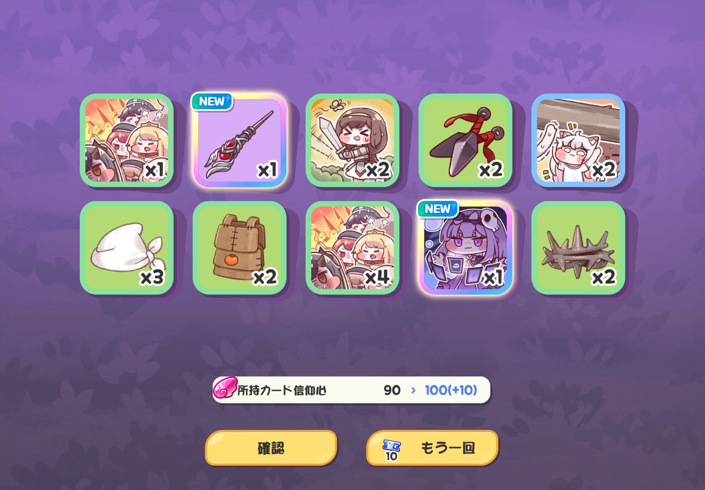
Task: Open the brown backpack with orange item
Action: click(240, 248)
